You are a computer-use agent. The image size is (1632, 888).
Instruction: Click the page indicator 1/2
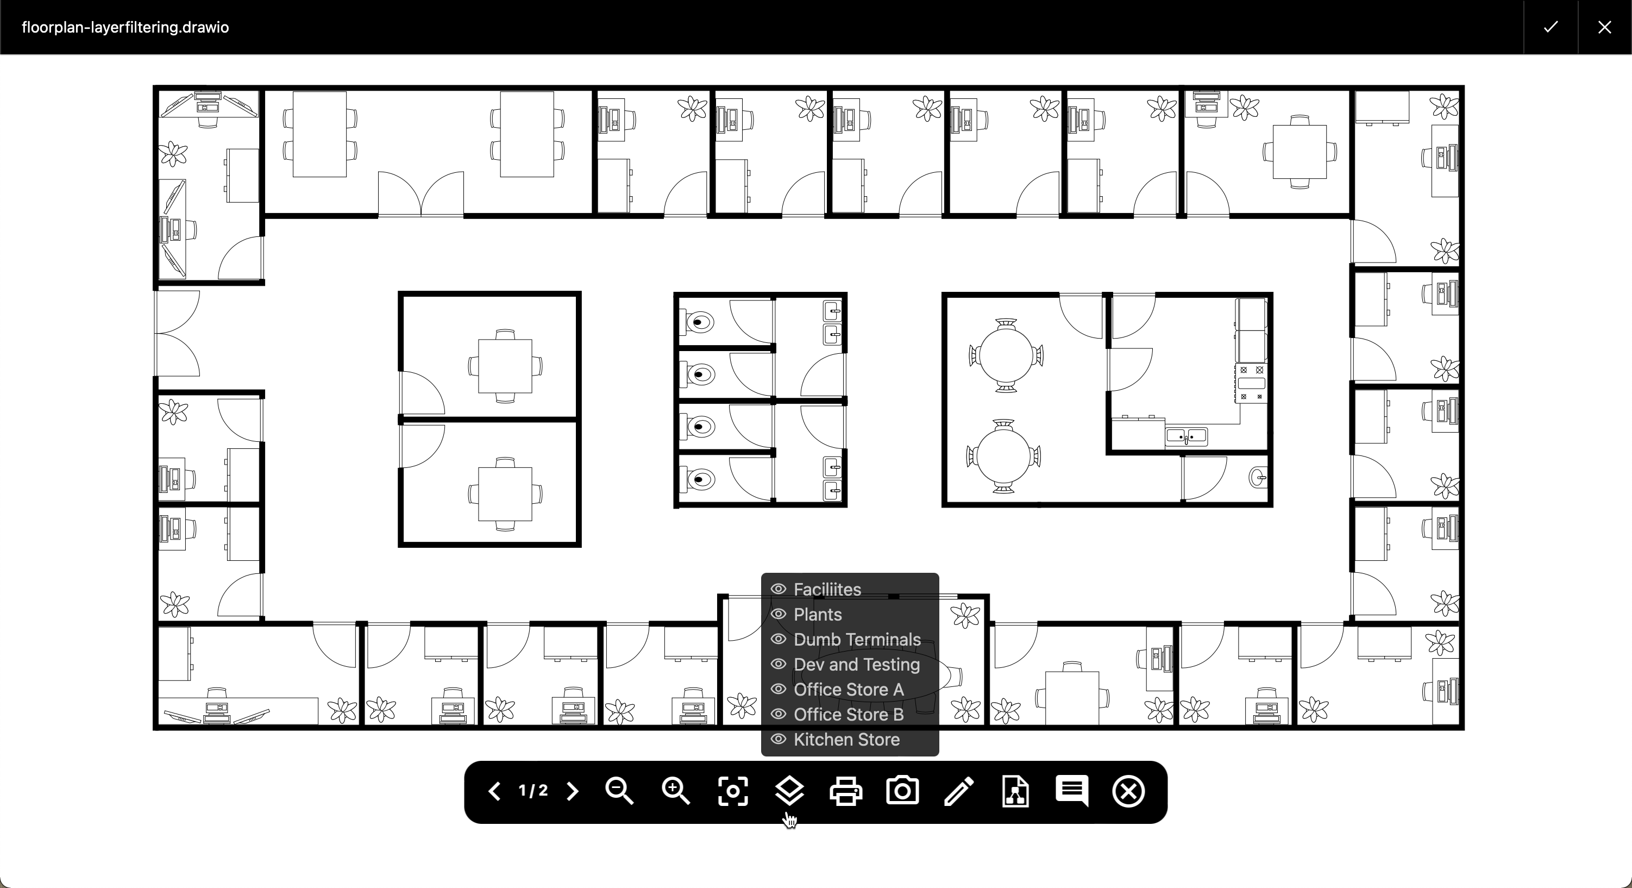click(535, 791)
